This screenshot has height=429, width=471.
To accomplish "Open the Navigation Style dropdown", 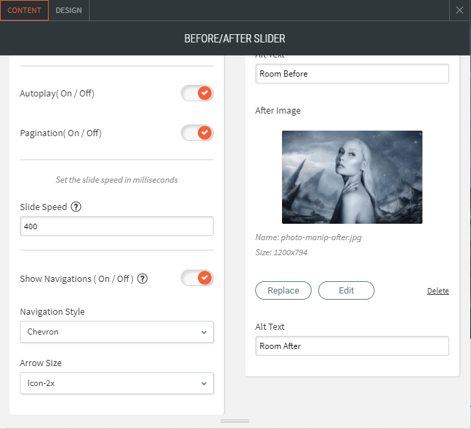I will coord(116,332).
